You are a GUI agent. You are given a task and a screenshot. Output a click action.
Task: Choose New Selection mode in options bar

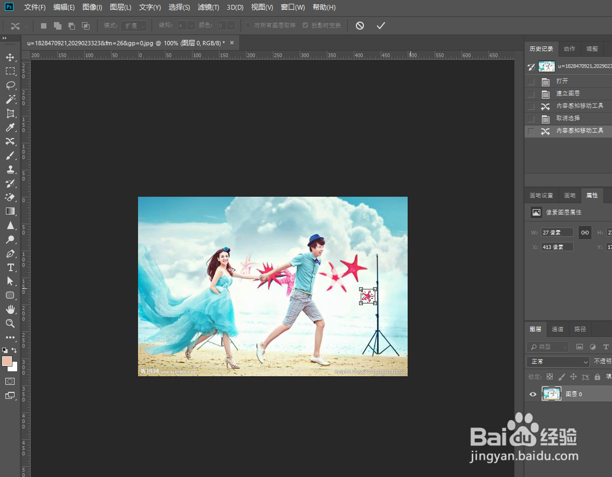point(44,26)
